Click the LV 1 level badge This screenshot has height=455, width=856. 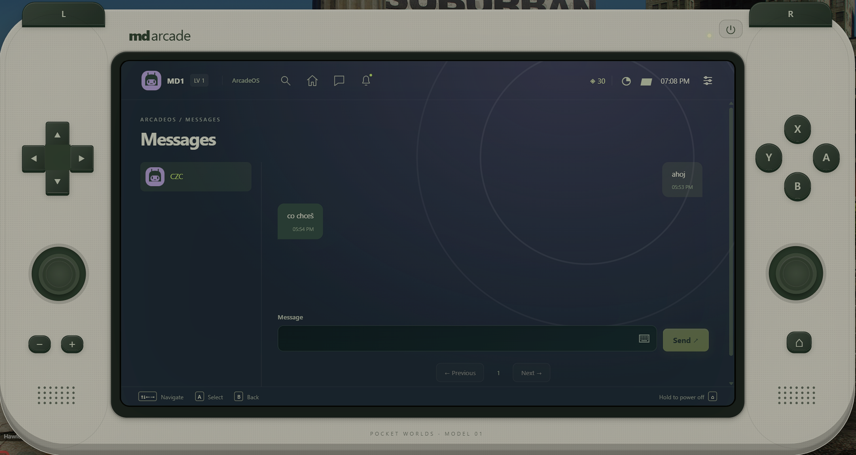click(199, 81)
